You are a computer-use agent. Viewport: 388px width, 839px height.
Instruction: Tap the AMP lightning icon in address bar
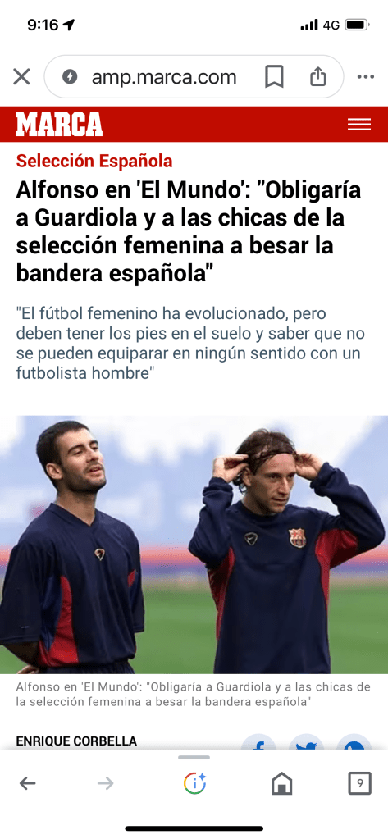(x=70, y=77)
